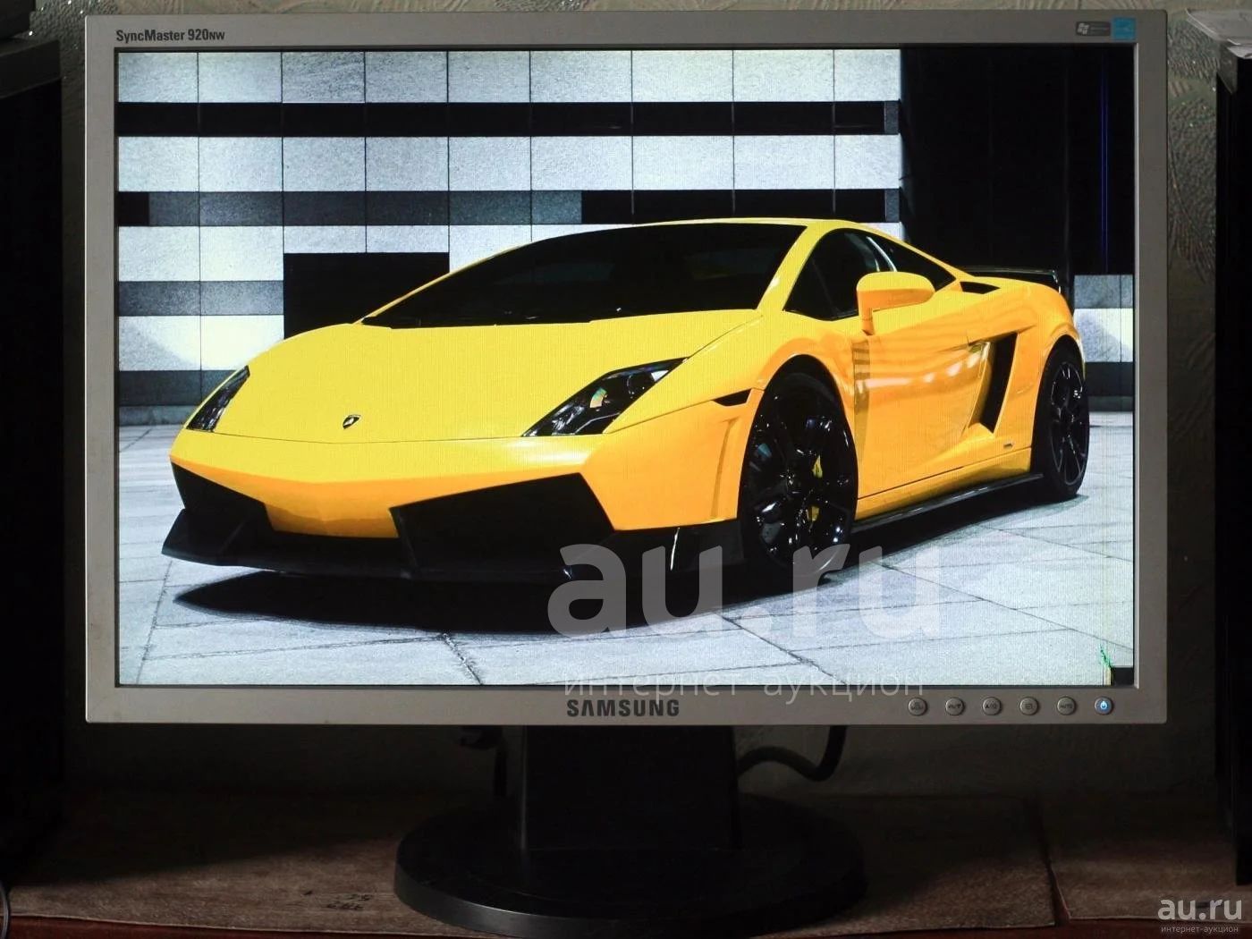Click the MENU button on monitor bezel
This screenshot has height=939, width=1252.
click(x=917, y=706)
